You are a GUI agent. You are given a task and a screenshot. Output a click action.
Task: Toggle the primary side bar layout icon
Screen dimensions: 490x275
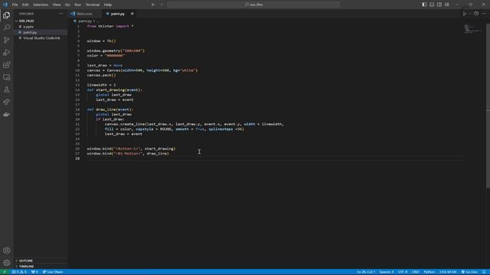tap(424, 5)
